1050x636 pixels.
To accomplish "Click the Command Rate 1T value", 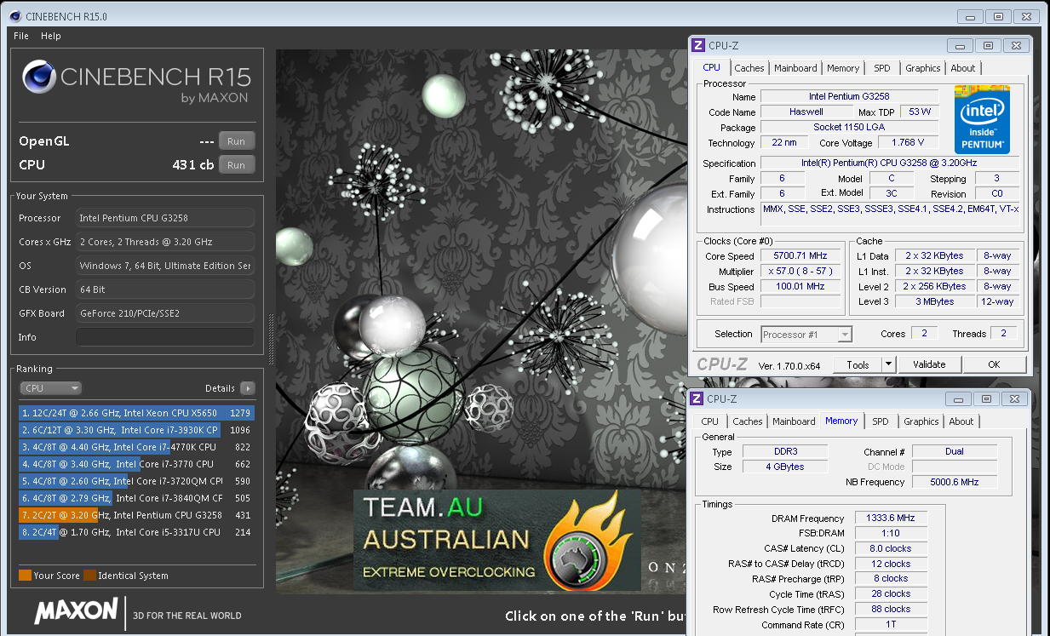I will 892,625.
